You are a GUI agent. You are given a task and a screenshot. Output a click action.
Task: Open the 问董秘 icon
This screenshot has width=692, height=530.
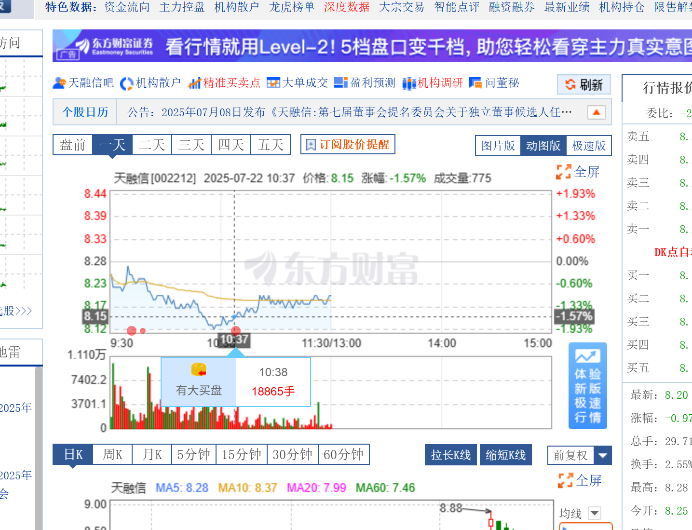click(x=475, y=83)
